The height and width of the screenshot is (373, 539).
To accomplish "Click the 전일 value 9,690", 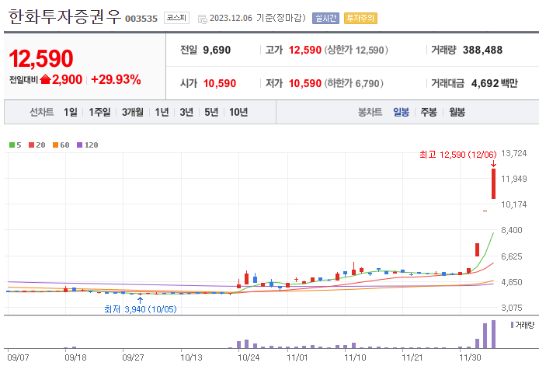I will [217, 50].
